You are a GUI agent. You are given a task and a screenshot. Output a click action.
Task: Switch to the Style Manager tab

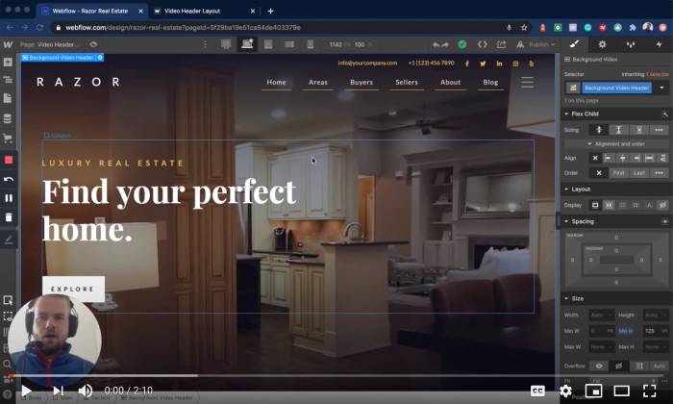coord(631,44)
